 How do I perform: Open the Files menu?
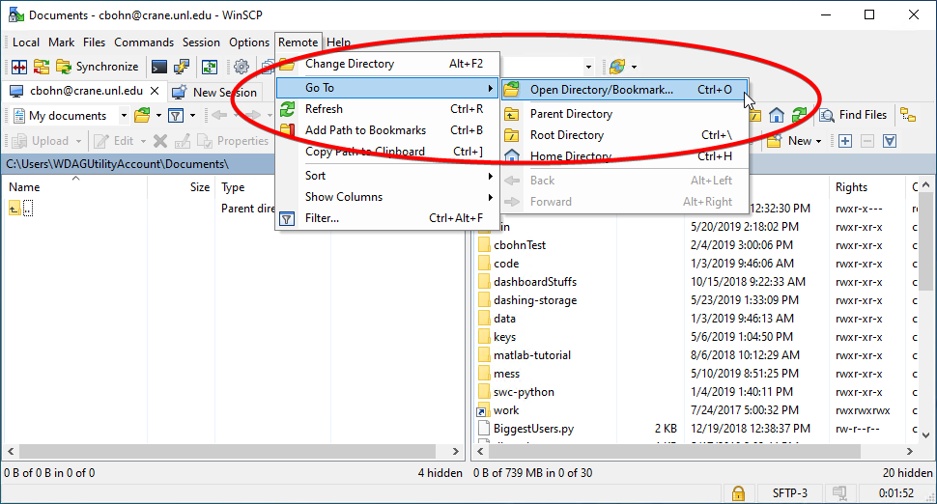pos(94,42)
